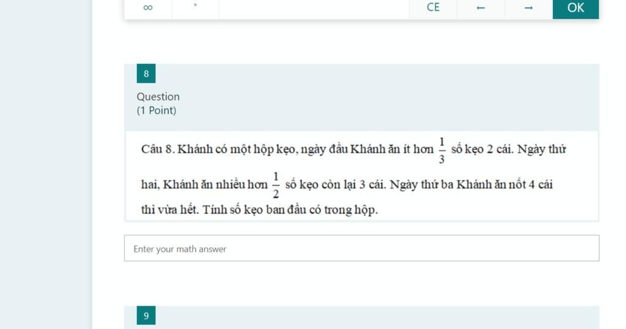Move cursor right with the right arrow key
This screenshot has height=329, width=626.
(528, 8)
